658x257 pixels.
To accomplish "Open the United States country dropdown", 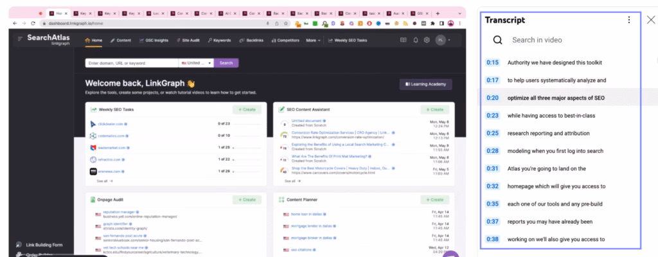I will click(196, 63).
